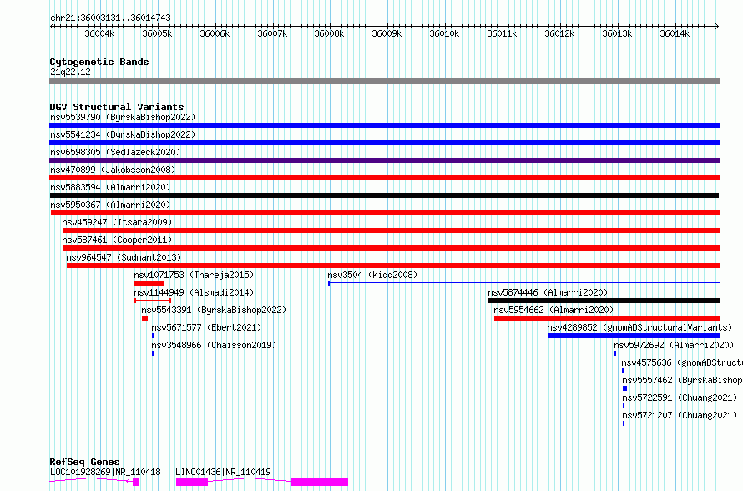Select the DGV Structural Variants track title
The height and width of the screenshot is (491, 743).
pyautogui.click(x=117, y=107)
